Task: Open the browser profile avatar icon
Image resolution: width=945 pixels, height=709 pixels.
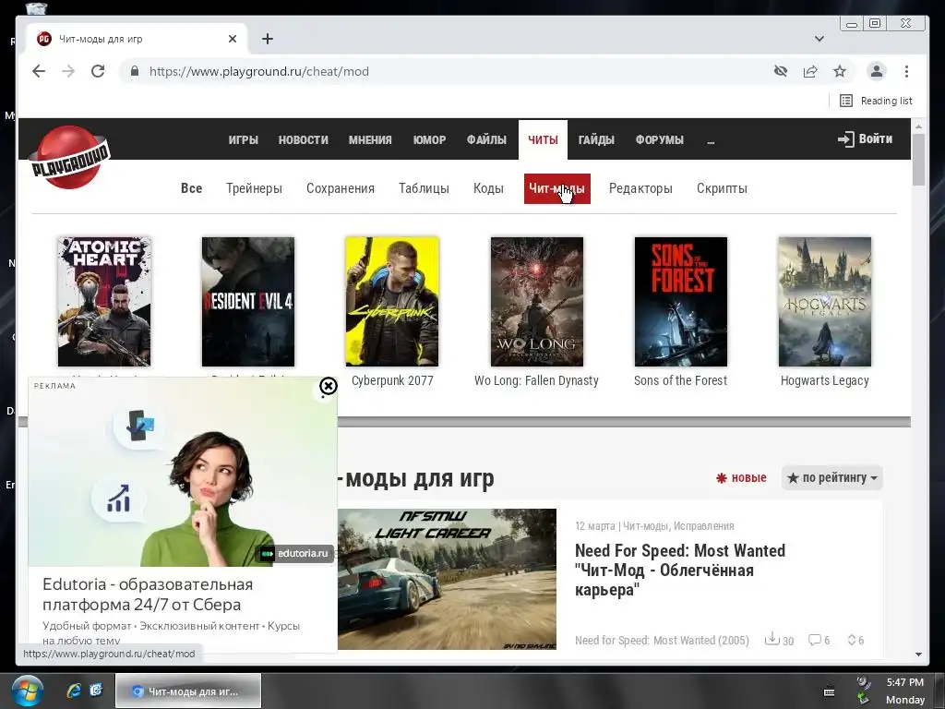Action: pyautogui.click(x=877, y=71)
